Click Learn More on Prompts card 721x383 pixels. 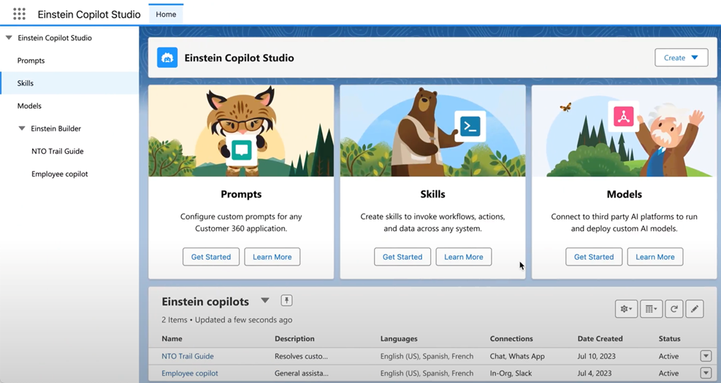272,257
